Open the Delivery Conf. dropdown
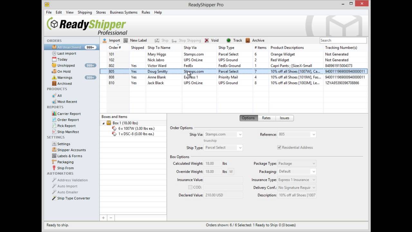This screenshot has height=232, width=412. (314, 188)
